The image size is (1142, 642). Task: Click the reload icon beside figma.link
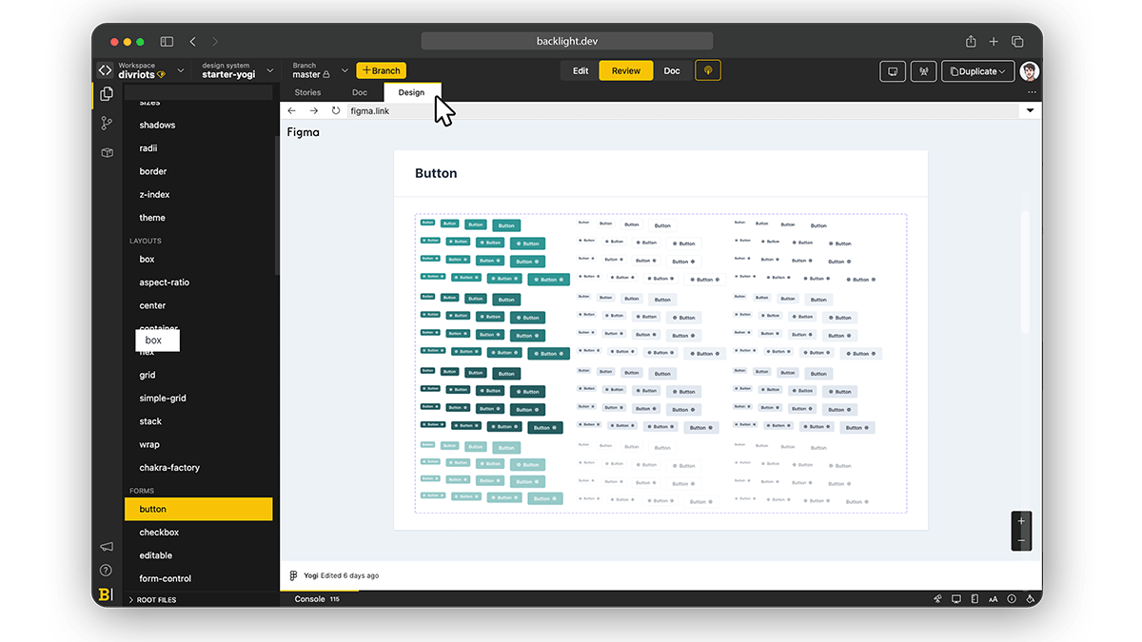336,111
